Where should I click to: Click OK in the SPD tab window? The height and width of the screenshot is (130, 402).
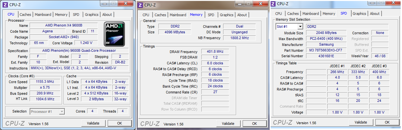[x=387, y=122]
